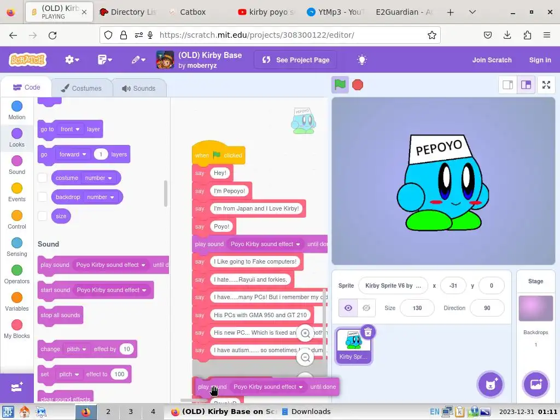The width and height of the screenshot is (560, 420).
Task: Click the sprite Direction field
Action: (x=487, y=308)
